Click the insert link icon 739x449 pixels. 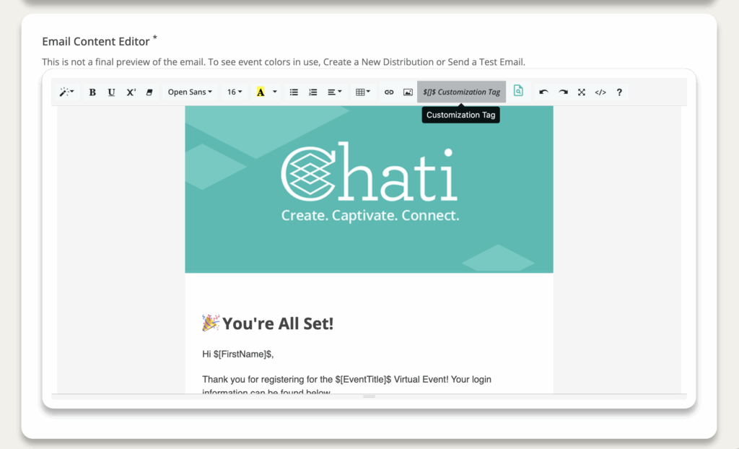click(x=389, y=92)
